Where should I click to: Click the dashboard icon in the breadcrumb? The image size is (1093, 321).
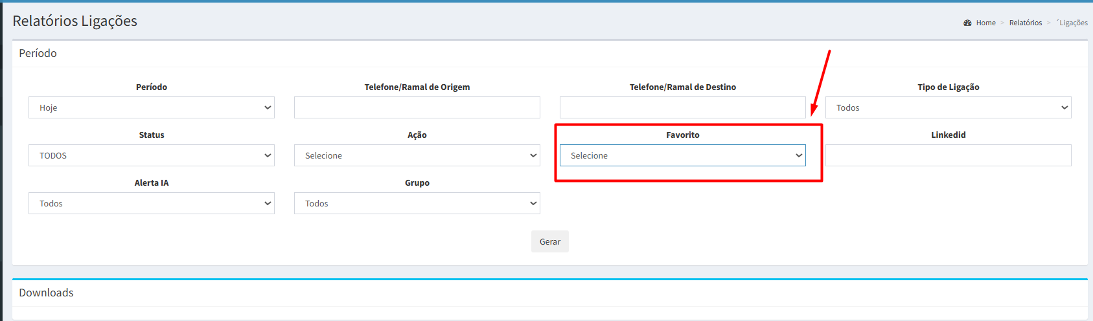967,23
